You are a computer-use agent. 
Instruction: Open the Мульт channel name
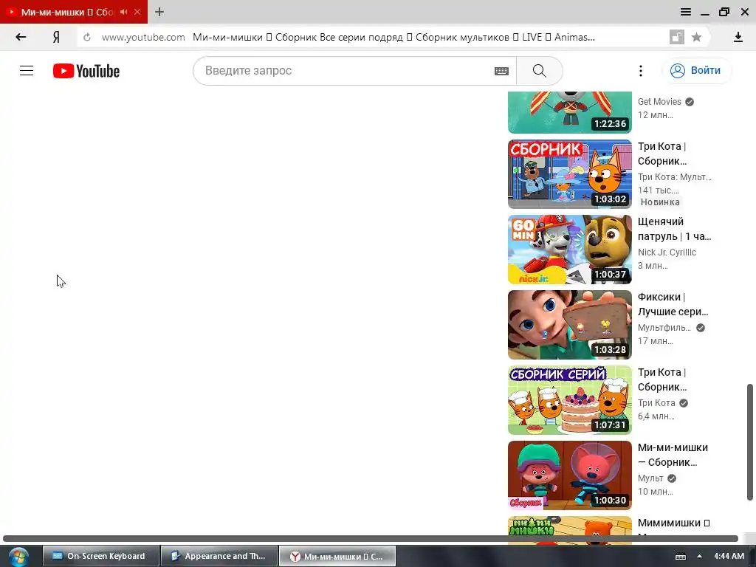point(650,478)
